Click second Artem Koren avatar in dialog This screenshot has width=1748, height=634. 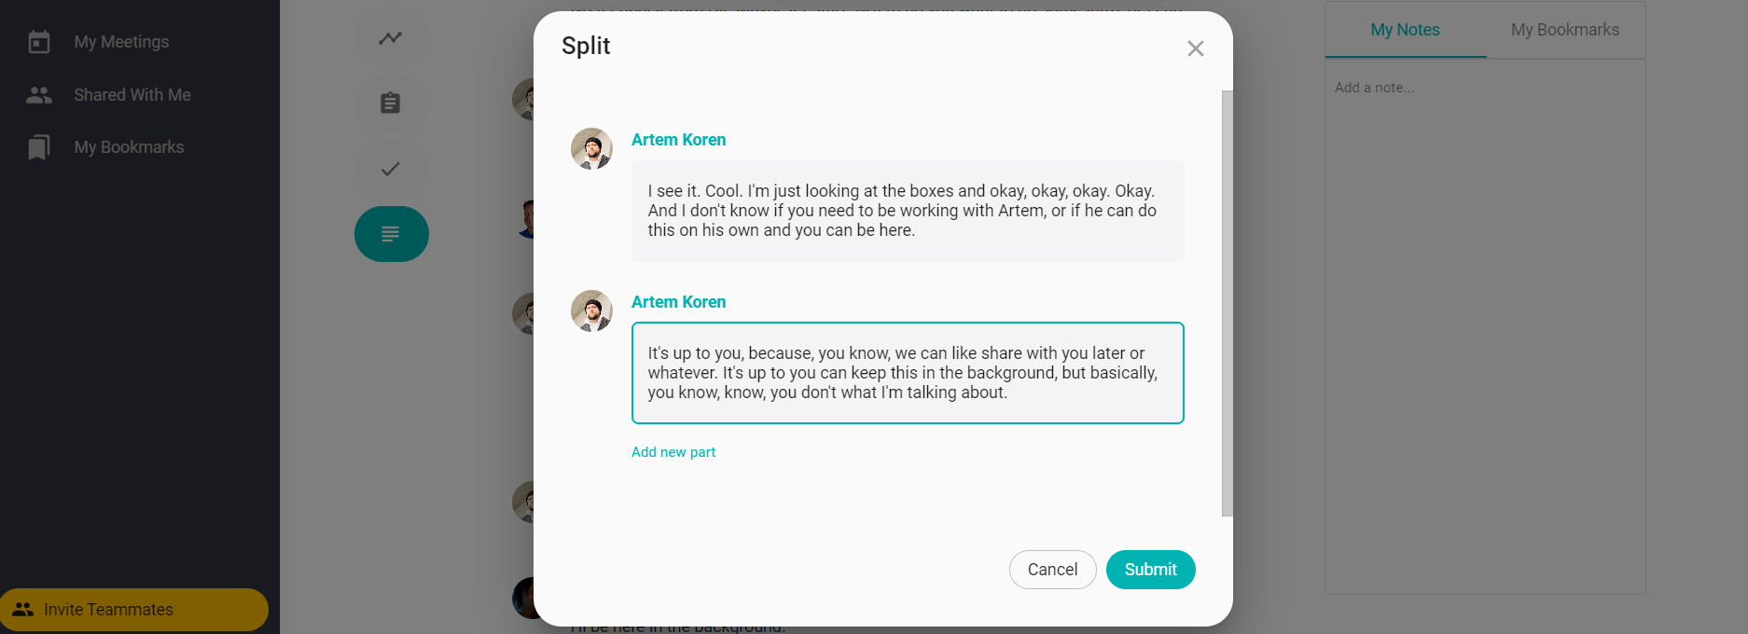coord(591,311)
